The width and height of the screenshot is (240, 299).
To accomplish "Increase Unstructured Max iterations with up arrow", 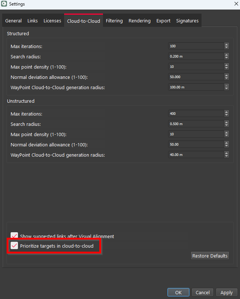I will point(226,112).
